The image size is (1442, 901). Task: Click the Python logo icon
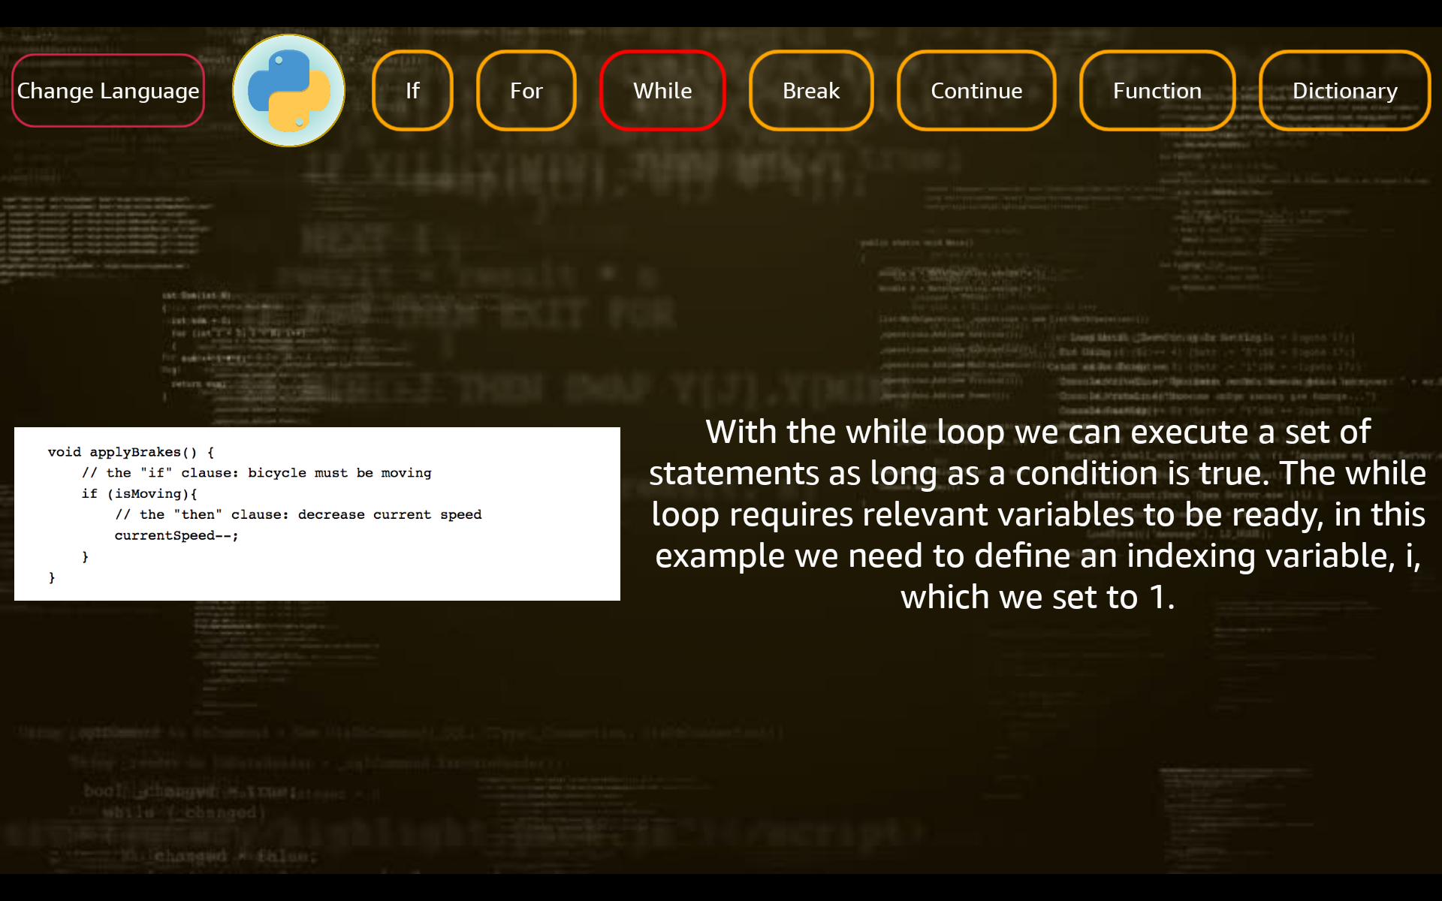click(288, 91)
